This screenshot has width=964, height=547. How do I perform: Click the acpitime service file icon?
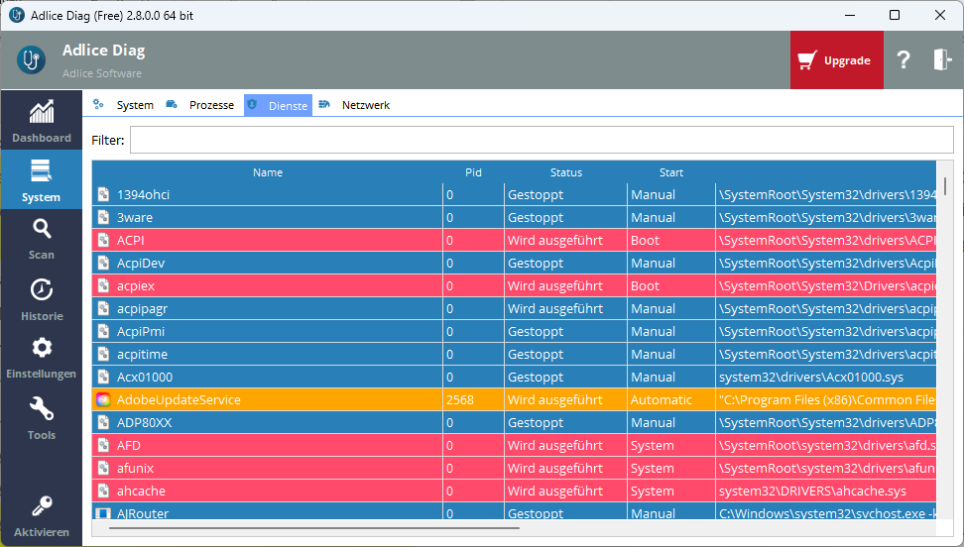point(103,355)
